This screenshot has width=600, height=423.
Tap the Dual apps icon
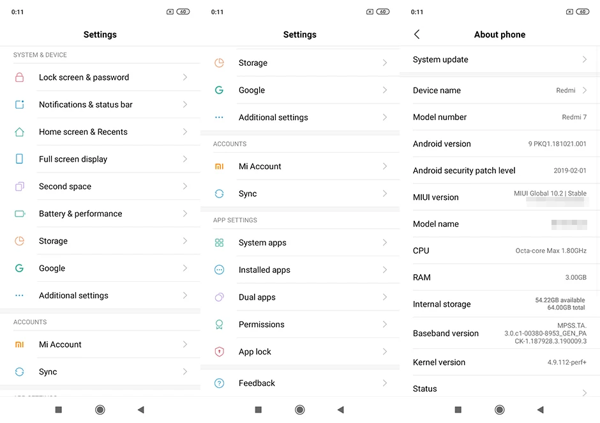click(x=220, y=297)
